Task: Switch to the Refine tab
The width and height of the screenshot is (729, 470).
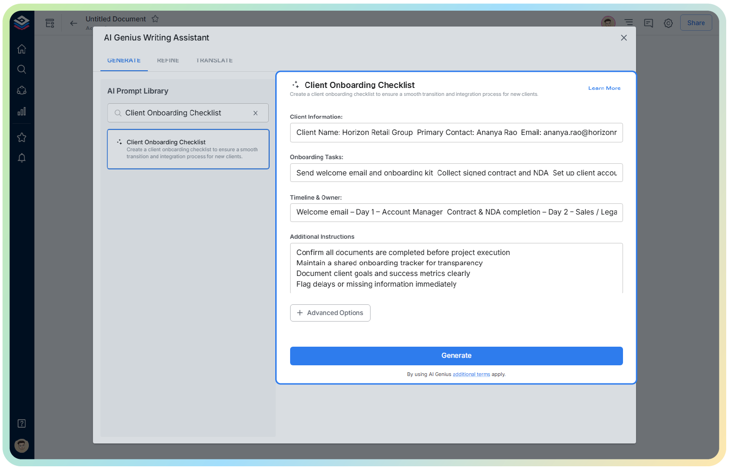Action: (168, 60)
